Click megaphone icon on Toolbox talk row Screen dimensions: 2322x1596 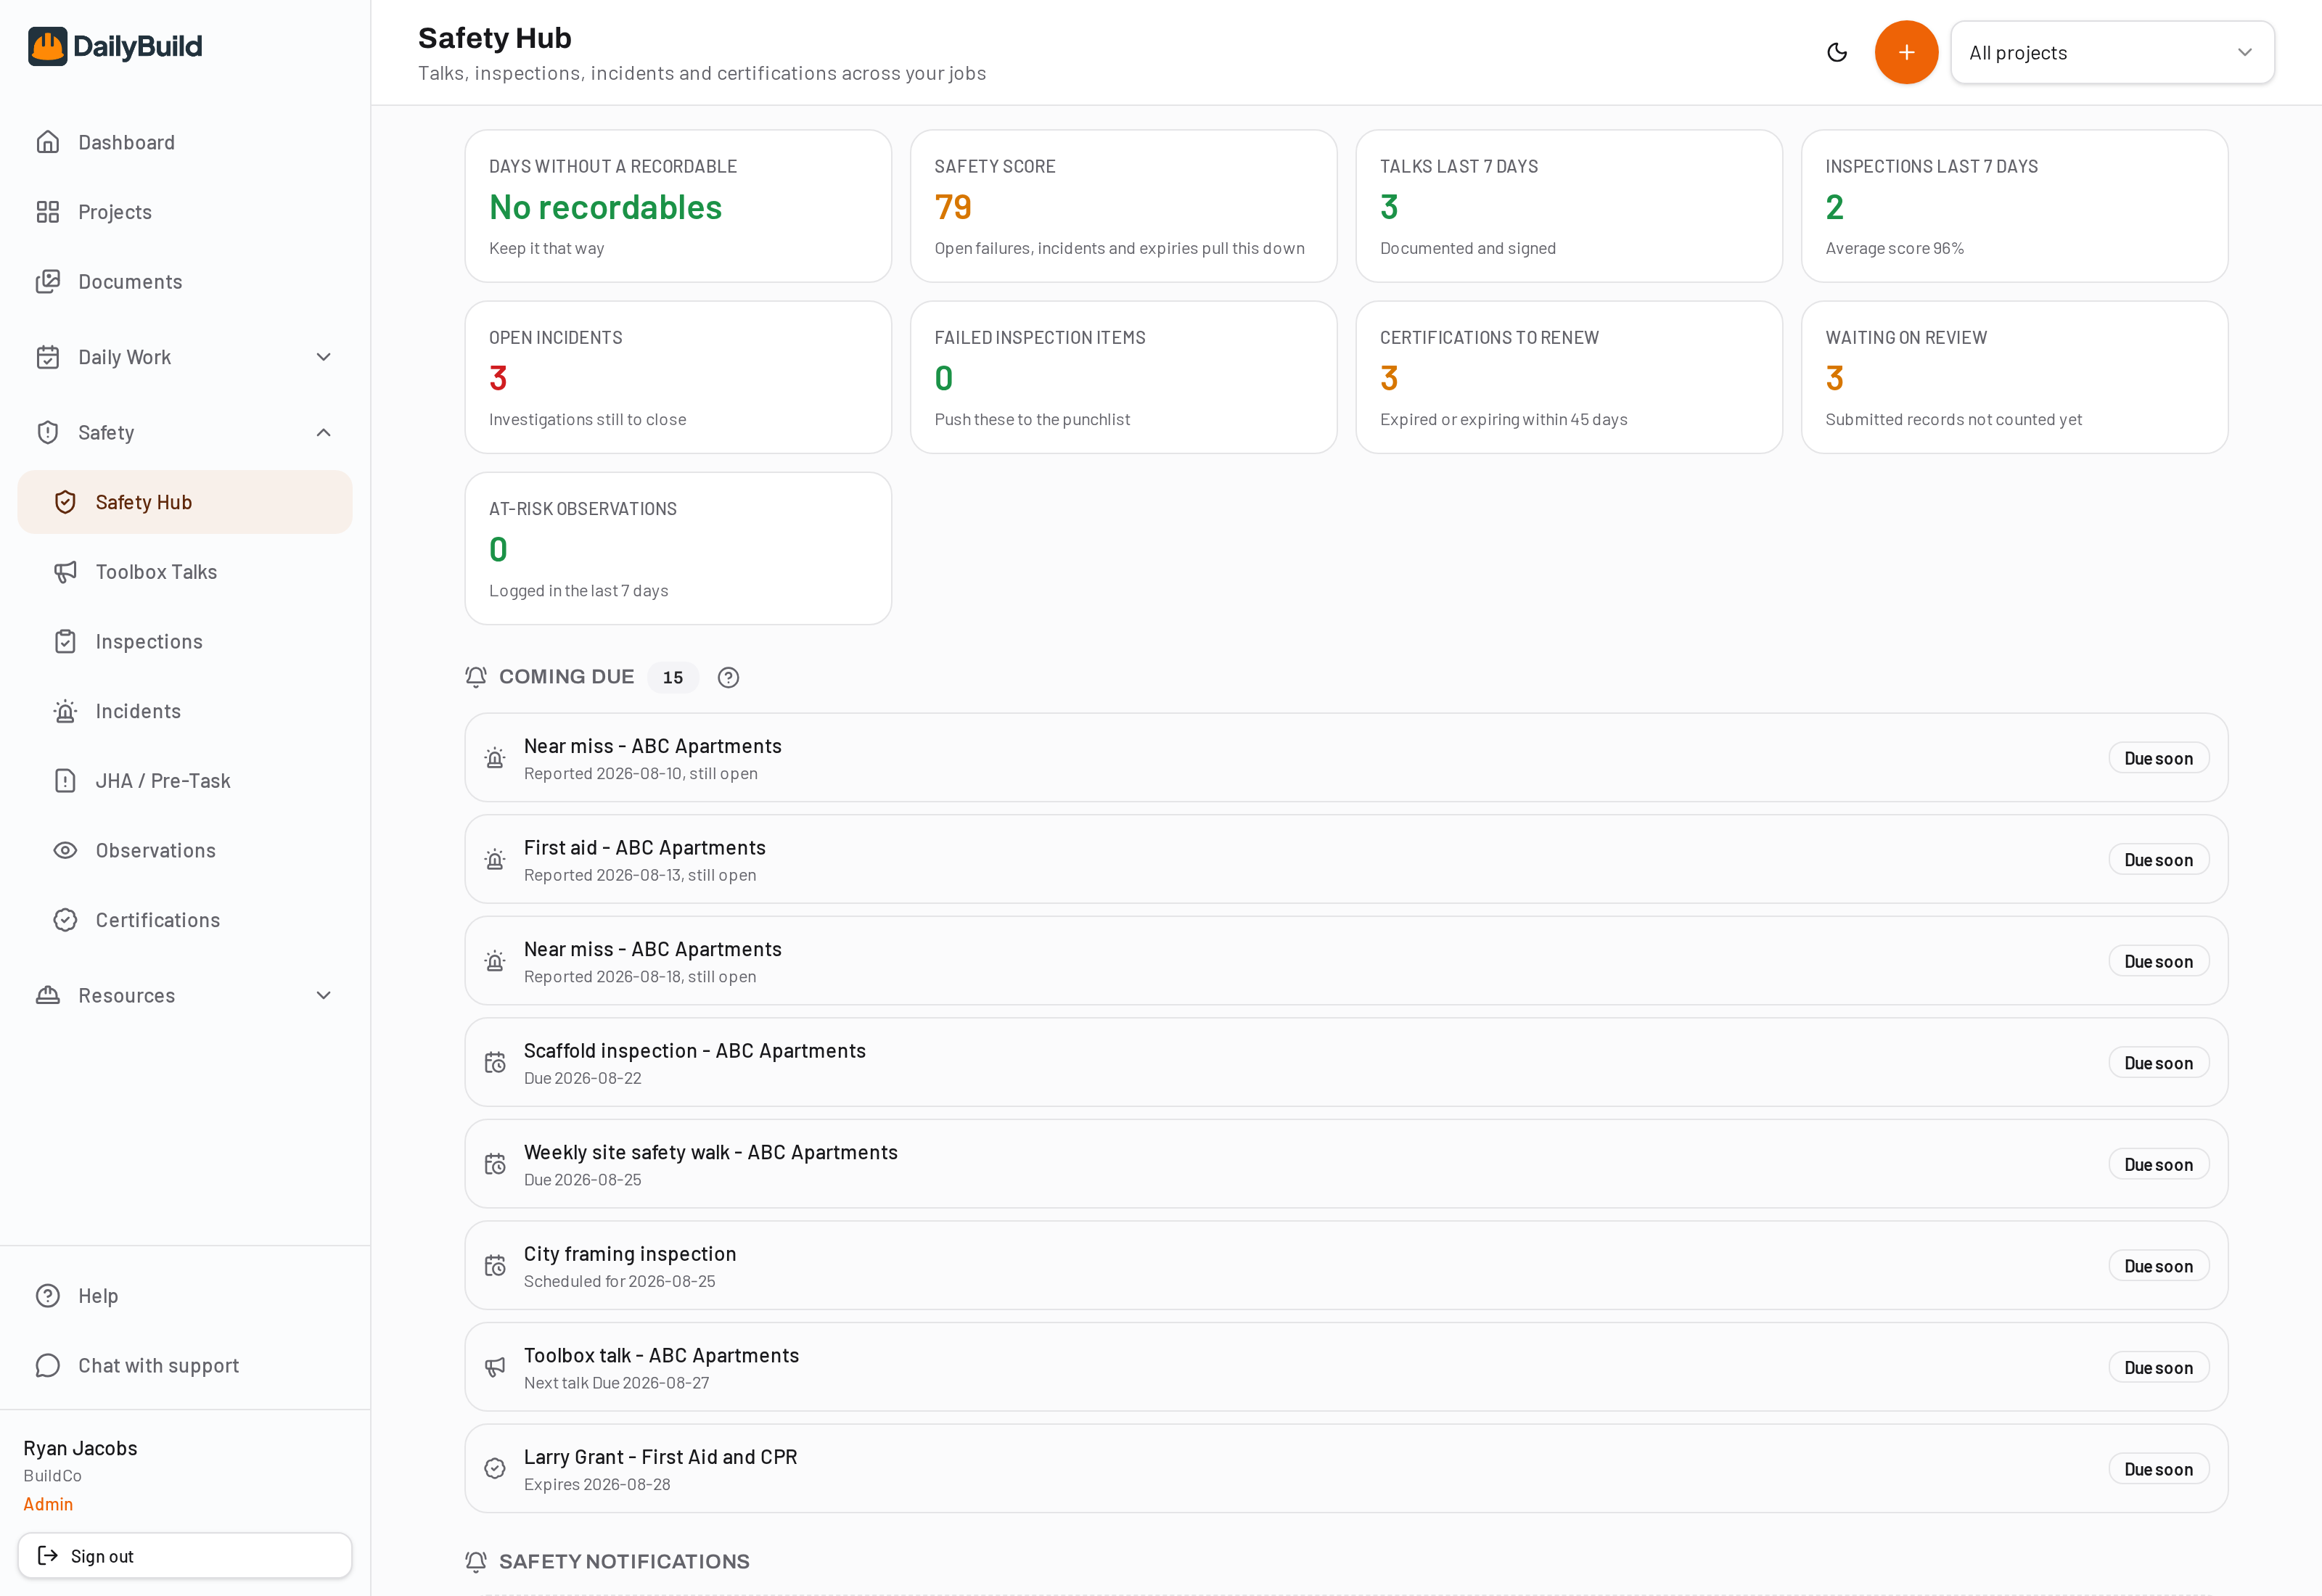(x=495, y=1368)
